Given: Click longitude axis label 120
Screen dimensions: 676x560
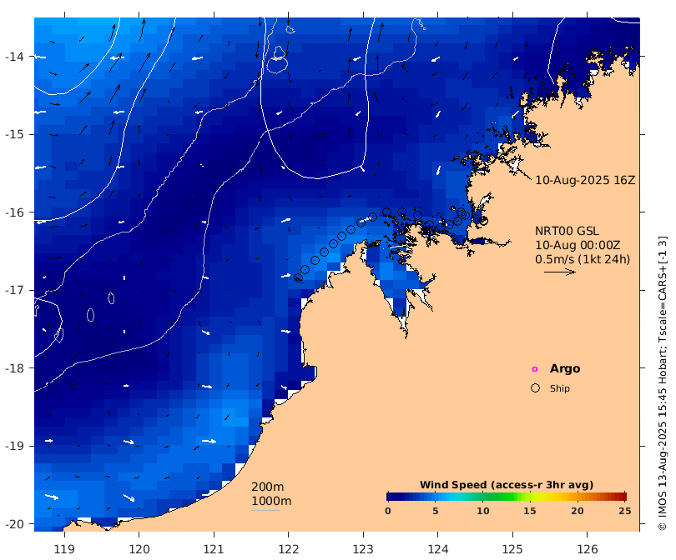Looking at the screenshot, I should pos(139,549).
